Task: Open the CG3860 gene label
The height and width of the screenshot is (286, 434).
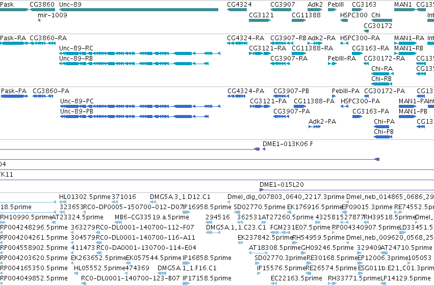Action: 42,5
